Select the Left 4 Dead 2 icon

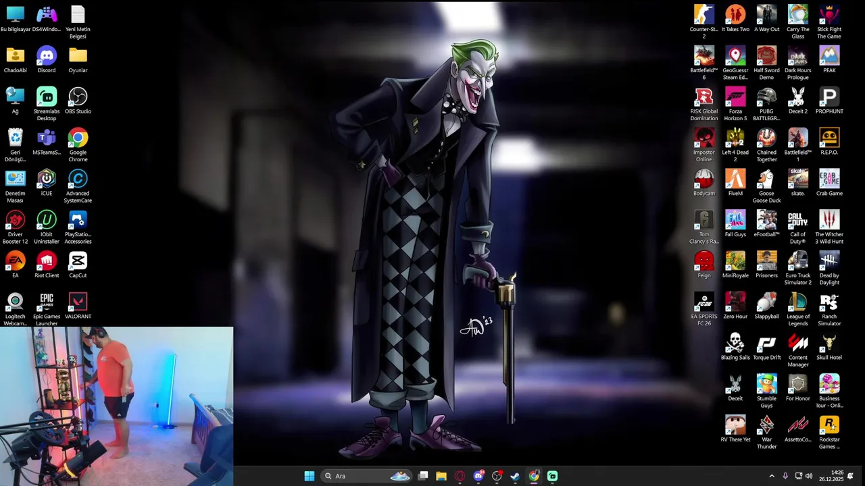coord(735,146)
